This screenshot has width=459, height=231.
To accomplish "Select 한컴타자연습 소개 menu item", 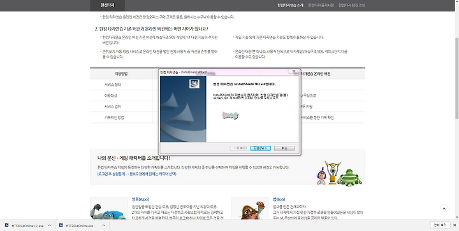I will pos(291,5).
